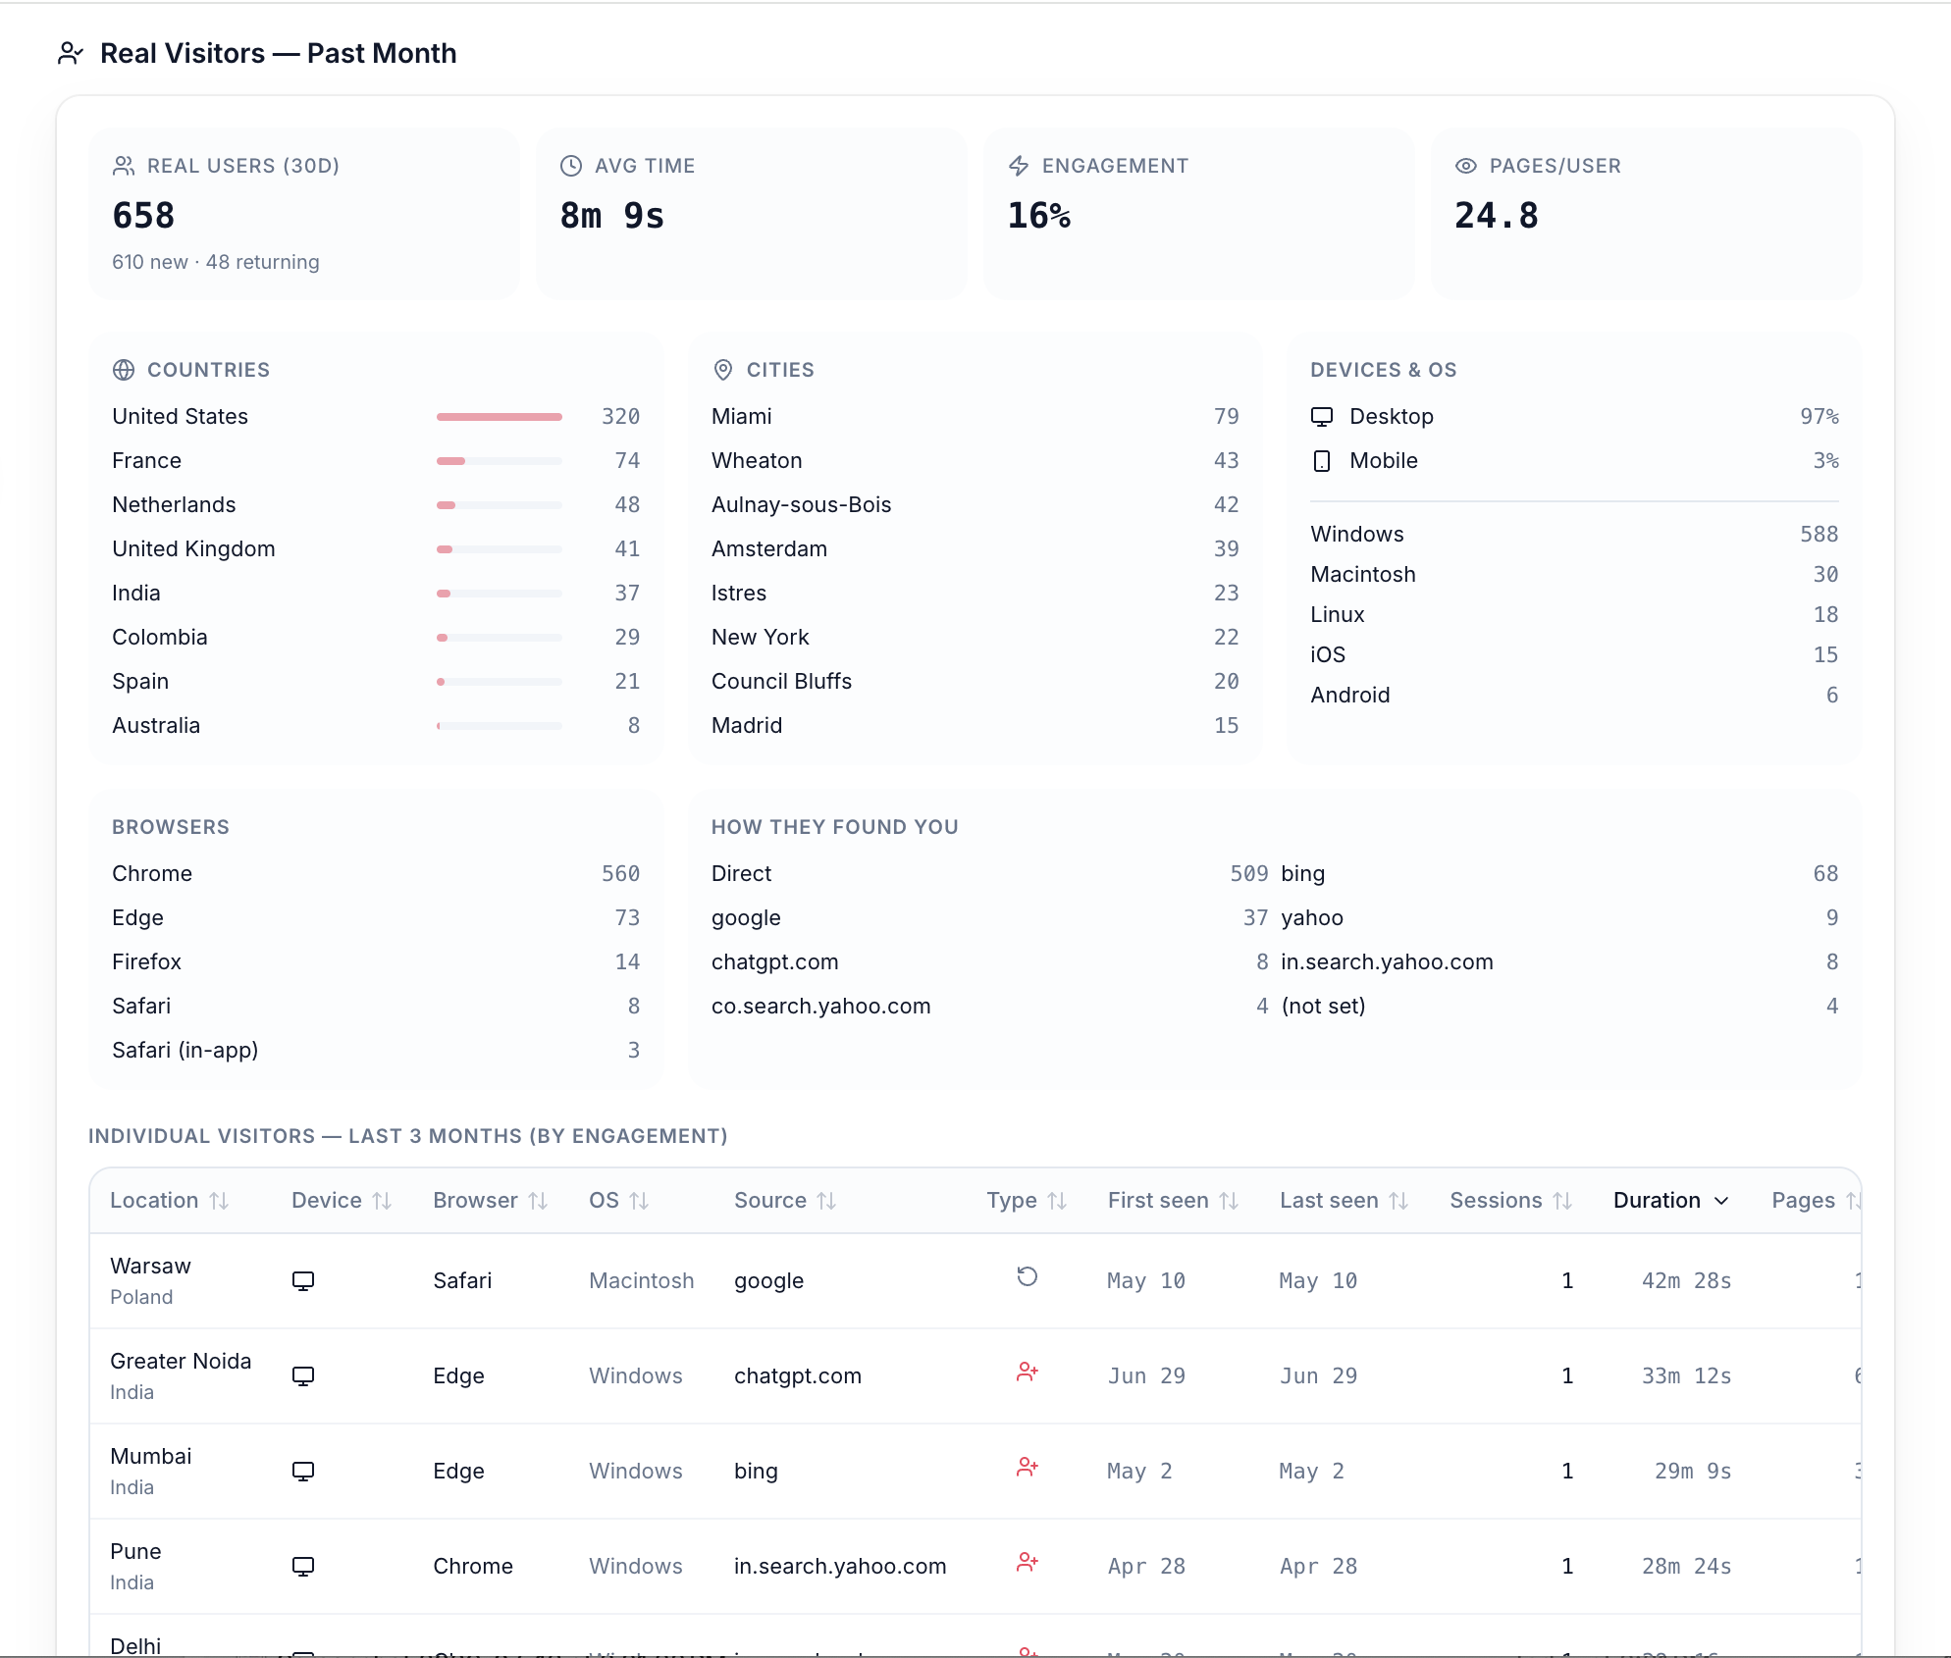Click the United States progress bar
The width and height of the screenshot is (1951, 1658).
click(500, 417)
